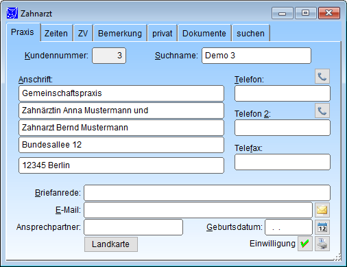The width and height of the screenshot is (347, 267).
Task: Click the Kundennummer field showing 3
Action: point(109,56)
